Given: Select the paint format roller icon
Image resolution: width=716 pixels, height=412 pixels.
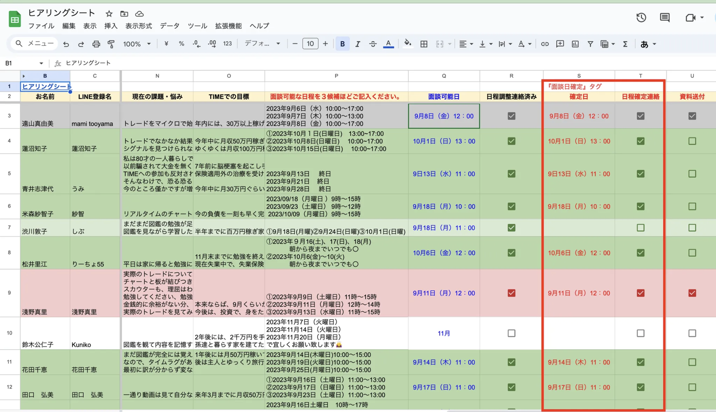Looking at the screenshot, I should tap(111, 44).
